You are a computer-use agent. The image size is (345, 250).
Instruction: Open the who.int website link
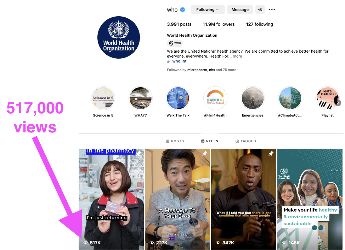tap(179, 61)
